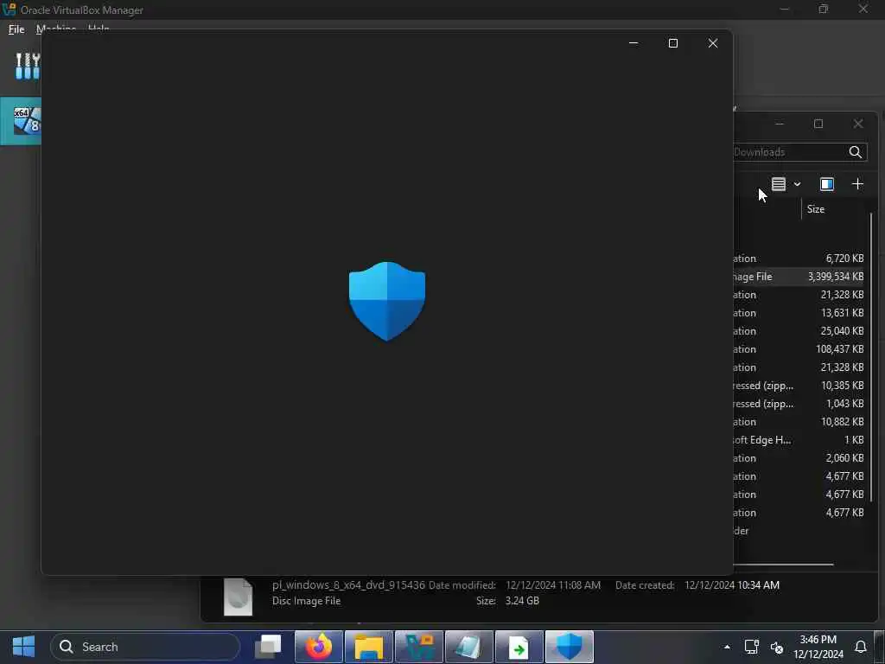Click the disc image file thumbnail in details pane
The height and width of the screenshot is (664, 885).
click(x=239, y=597)
